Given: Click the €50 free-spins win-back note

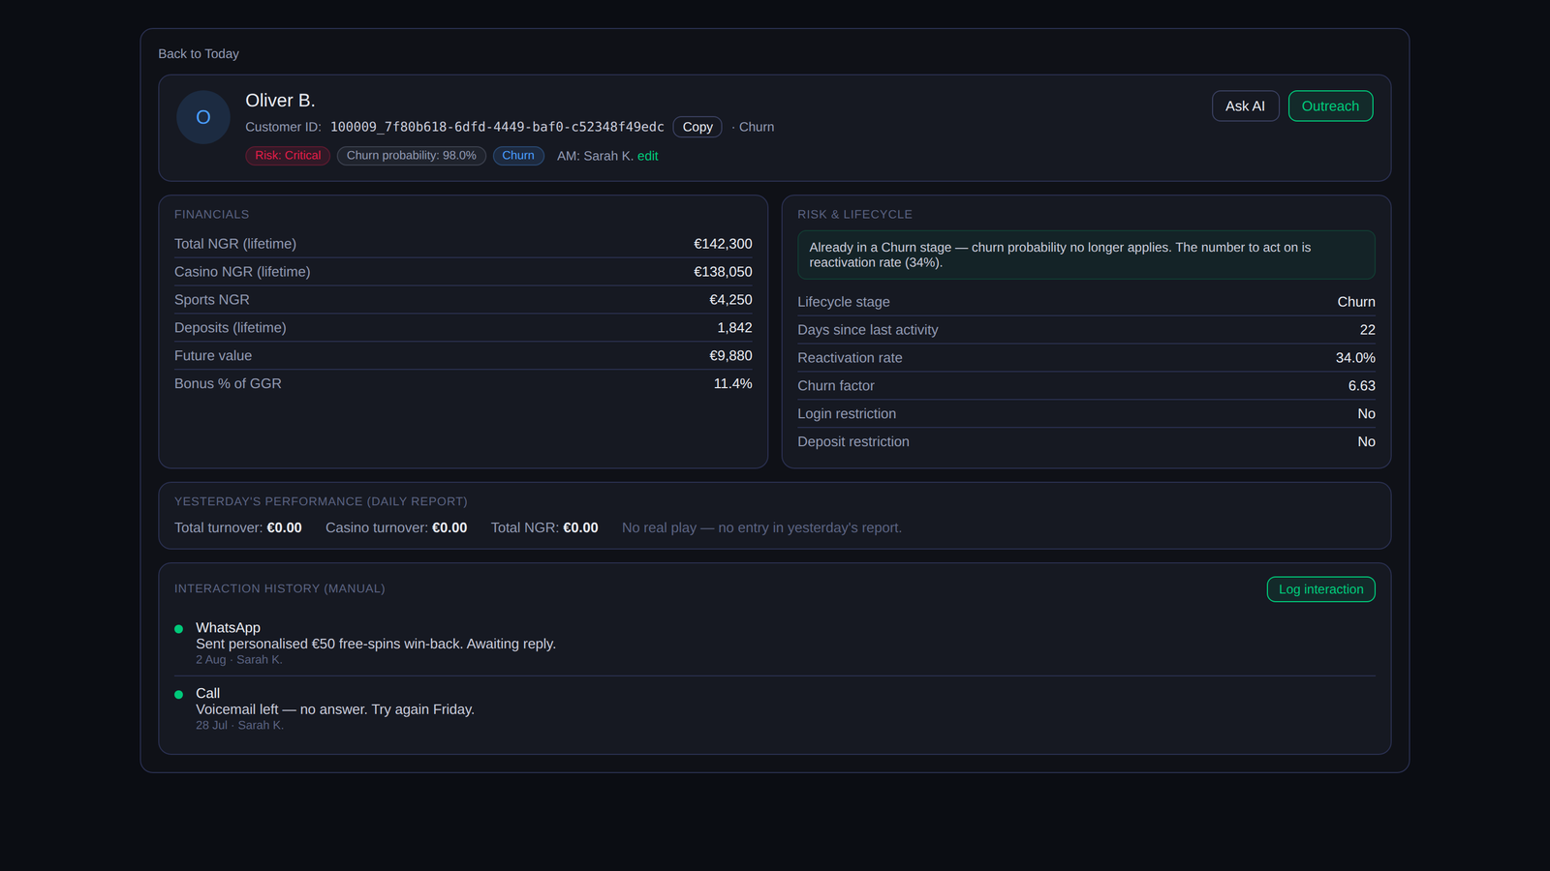Looking at the screenshot, I should click(x=376, y=644).
